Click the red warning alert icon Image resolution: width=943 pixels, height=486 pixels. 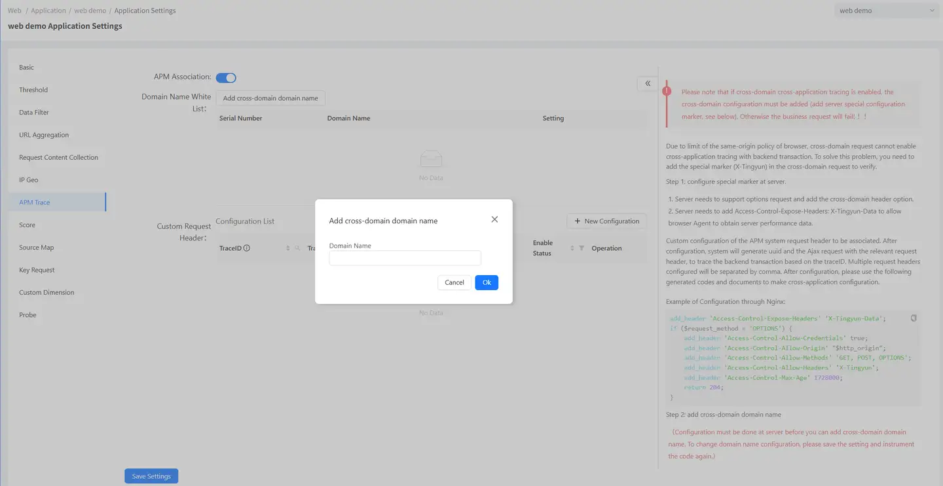pyautogui.click(x=667, y=92)
